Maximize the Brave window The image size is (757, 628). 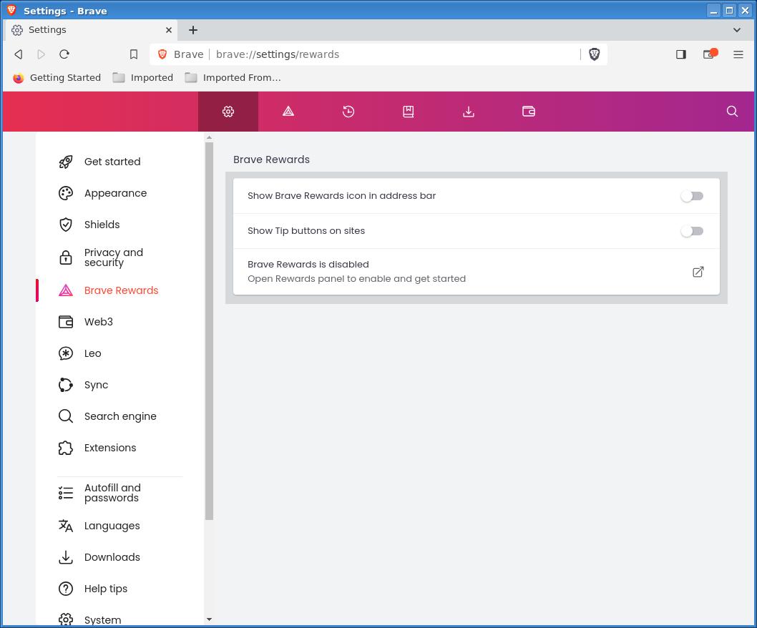click(x=730, y=10)
